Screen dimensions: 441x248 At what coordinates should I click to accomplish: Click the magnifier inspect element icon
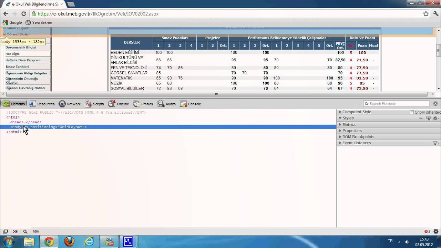point(25,231)
